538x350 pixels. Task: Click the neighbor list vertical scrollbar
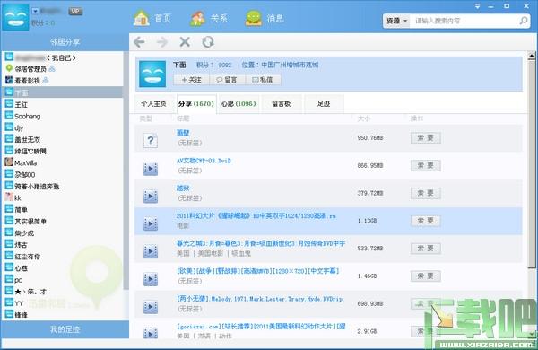coord(126,171)
